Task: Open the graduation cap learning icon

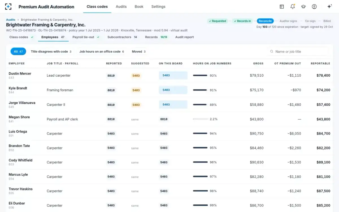Action: click(303, 7)
